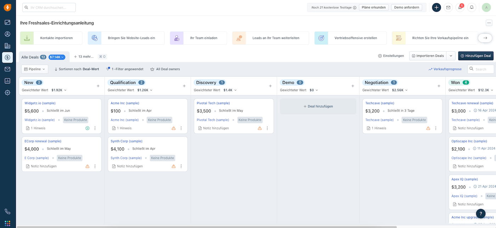Open the Sortieren nach Deal-Wert sort menu
Viewport: 496px width, 228px height.
pyautogui.click(x=77, y=69)
